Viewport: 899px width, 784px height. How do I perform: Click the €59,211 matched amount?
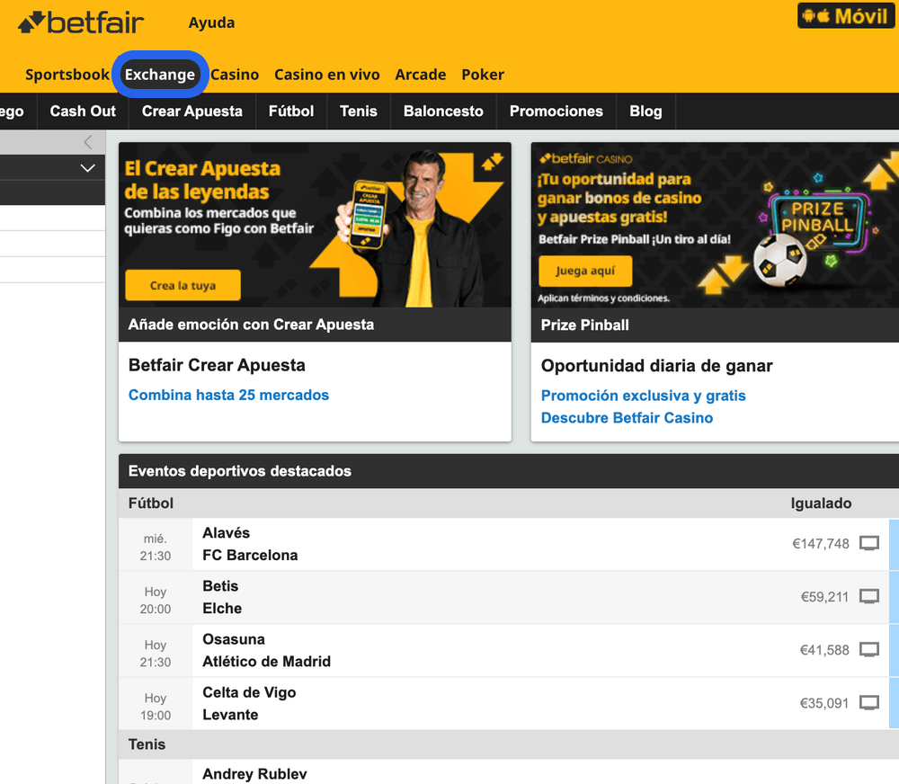tap(824, 597)
